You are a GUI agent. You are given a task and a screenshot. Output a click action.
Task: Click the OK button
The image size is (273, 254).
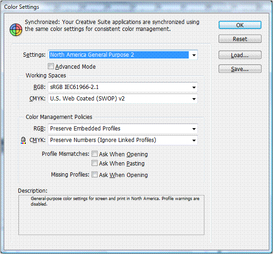(x=240, y=25)
